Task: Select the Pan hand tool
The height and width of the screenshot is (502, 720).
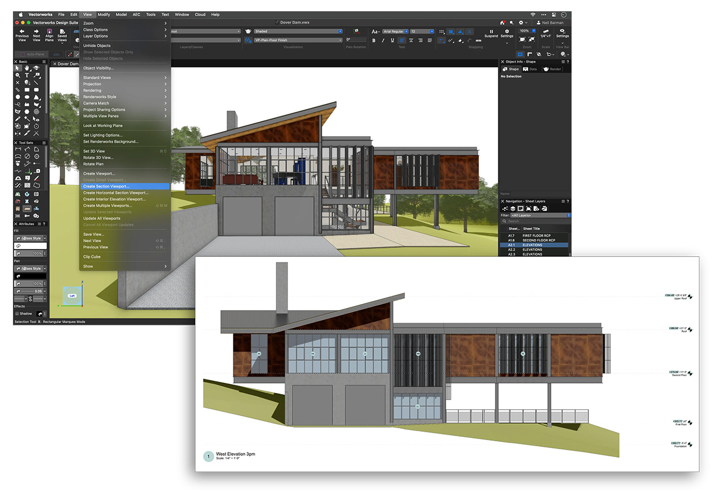Action: 27,68
